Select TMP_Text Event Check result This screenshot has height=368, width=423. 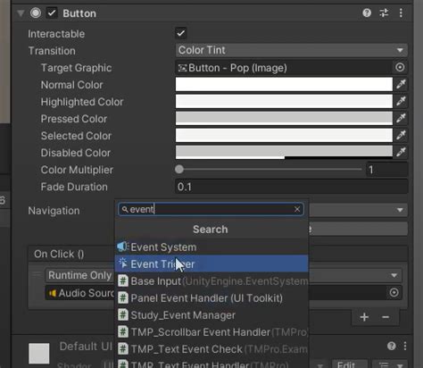211,348
